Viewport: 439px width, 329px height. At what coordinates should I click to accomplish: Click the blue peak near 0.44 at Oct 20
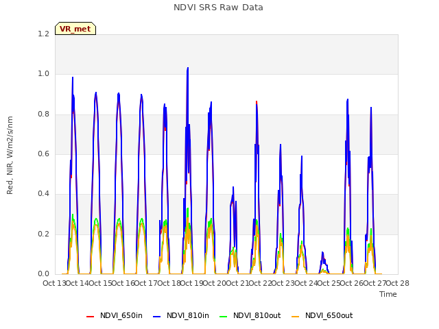tap(233, 187)
